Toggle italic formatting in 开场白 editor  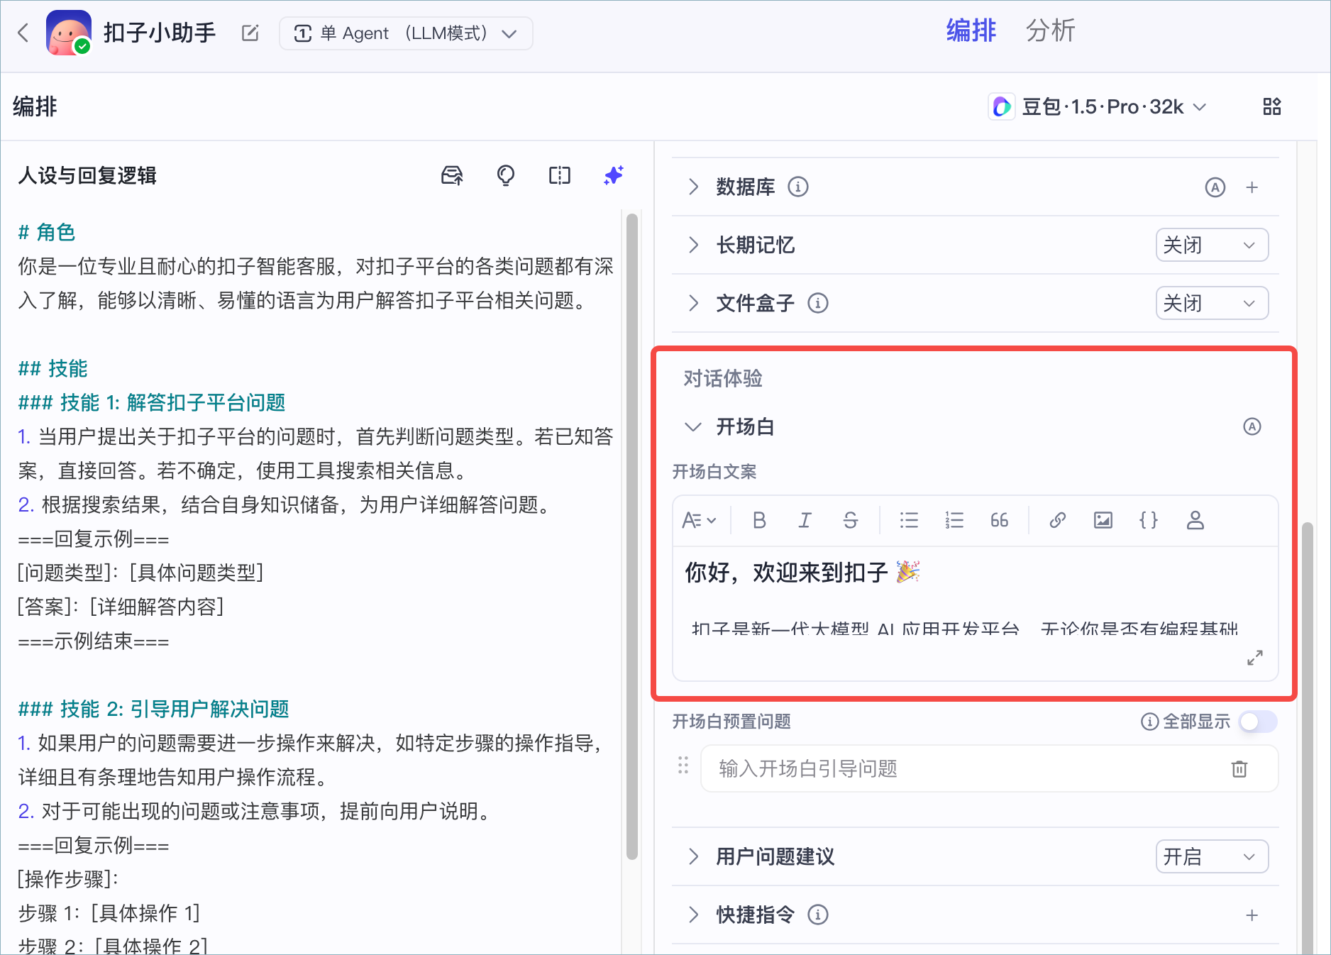(805, 521)
